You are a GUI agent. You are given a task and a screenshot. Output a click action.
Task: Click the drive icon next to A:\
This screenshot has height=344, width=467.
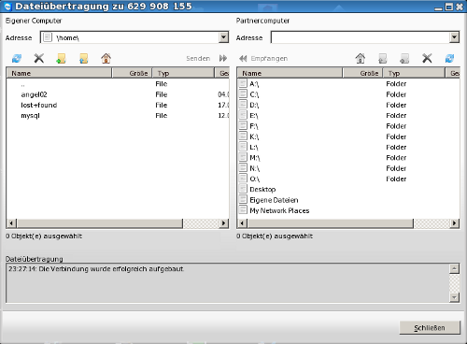pos(243,83)
